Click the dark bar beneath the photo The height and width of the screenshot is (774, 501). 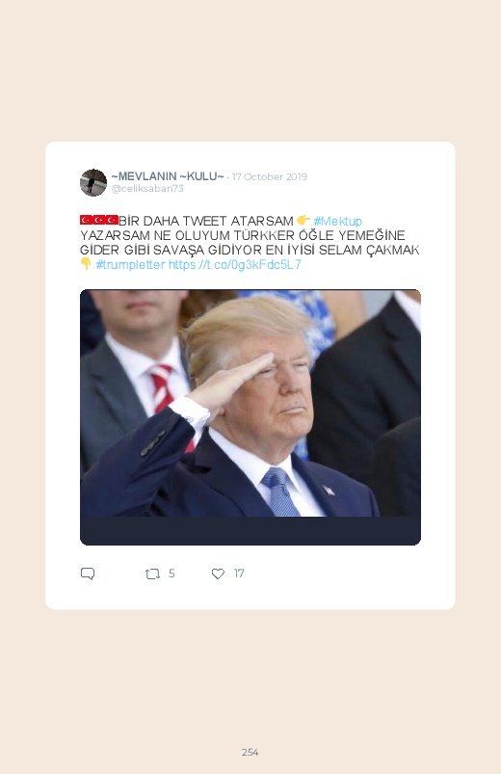point(250,531)
